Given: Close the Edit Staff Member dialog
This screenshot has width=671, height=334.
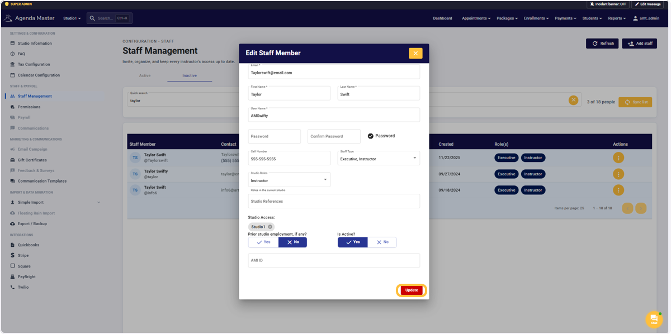Looking at the screenshot, I should (415, 53).
